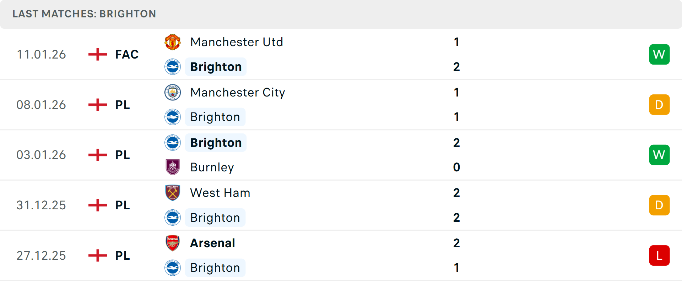Open the 03.01.26 match date row
This screenshot has width=682, height=281.
click(x=41, y=155)
